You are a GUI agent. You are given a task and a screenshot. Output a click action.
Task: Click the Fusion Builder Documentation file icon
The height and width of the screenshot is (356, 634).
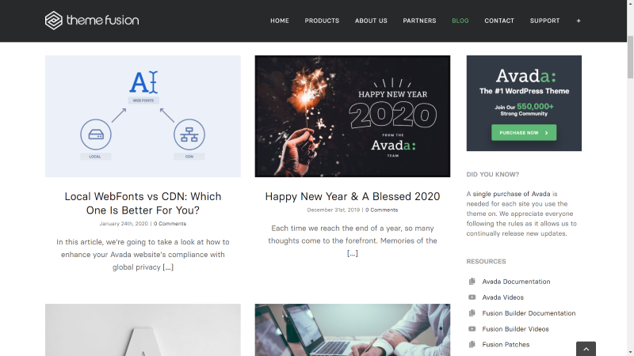coord(472,312)
